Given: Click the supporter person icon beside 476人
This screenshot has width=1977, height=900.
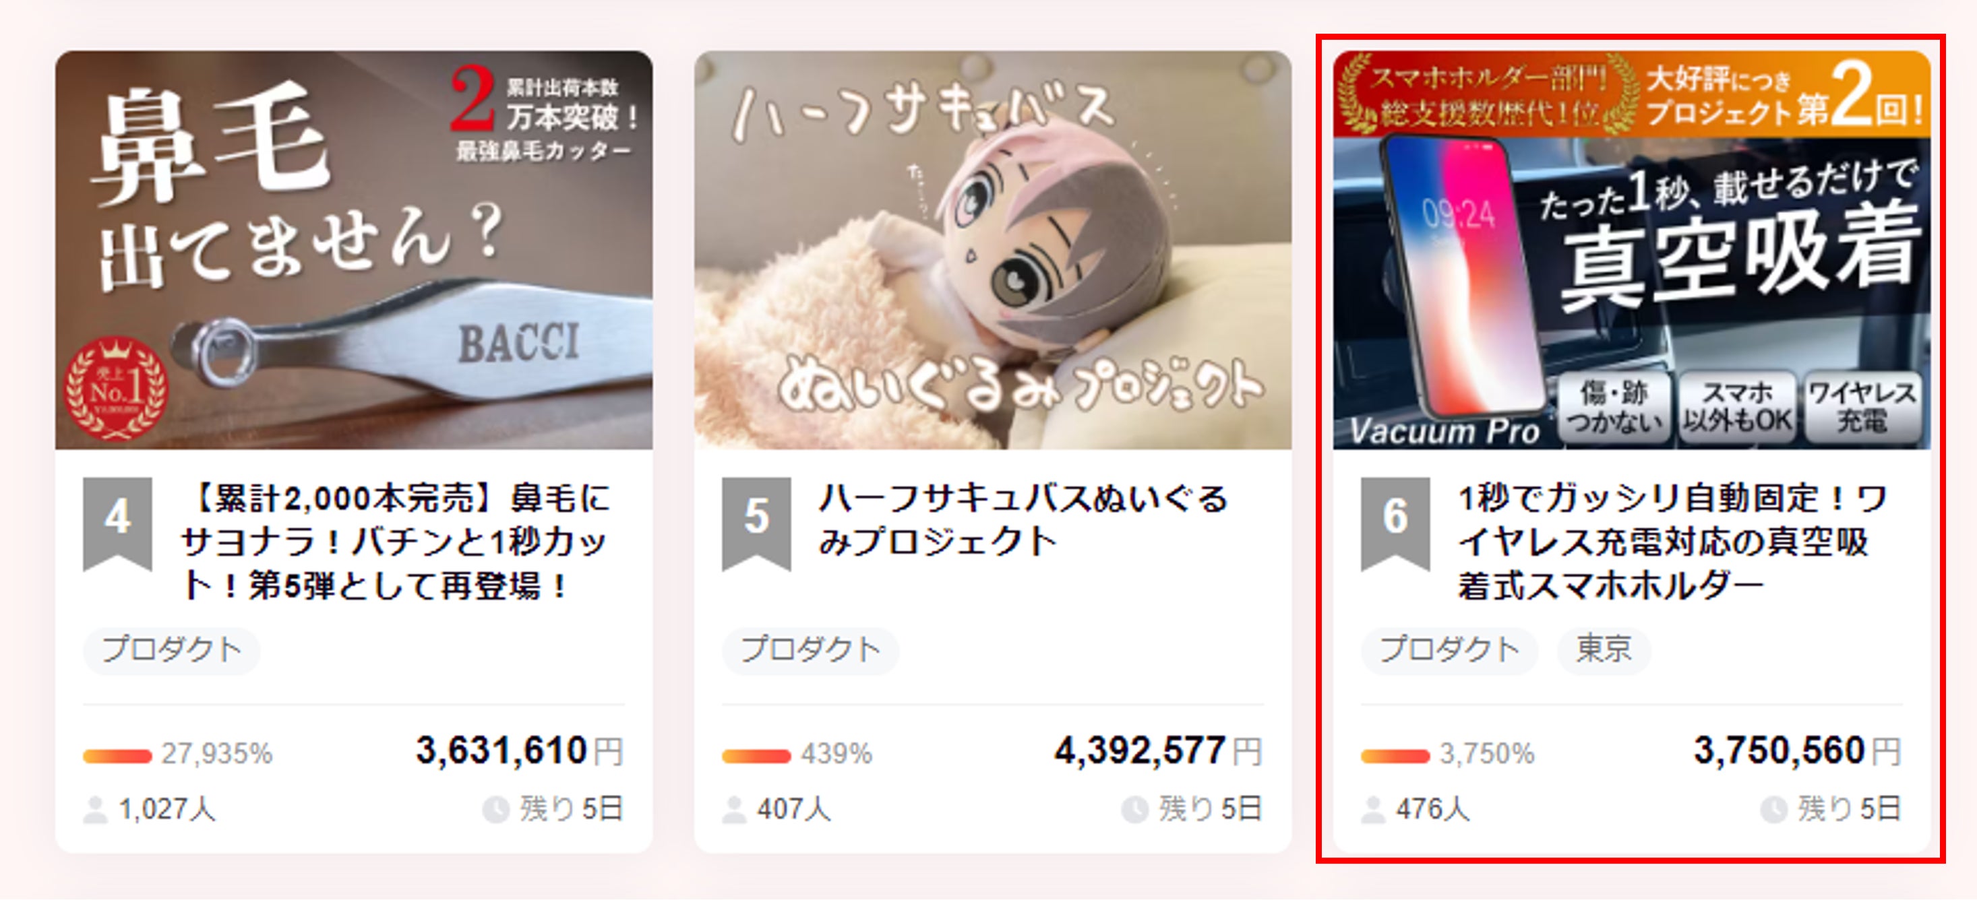Looking at the screenshot, I should point(1373,810).
